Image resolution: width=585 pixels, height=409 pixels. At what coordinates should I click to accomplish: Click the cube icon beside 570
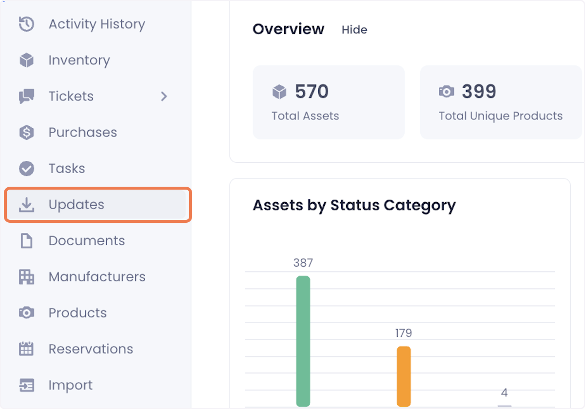tap(279, 92)
